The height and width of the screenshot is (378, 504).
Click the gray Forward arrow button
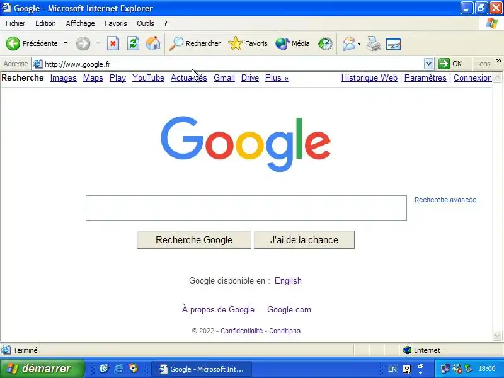(x=83, y=43)
